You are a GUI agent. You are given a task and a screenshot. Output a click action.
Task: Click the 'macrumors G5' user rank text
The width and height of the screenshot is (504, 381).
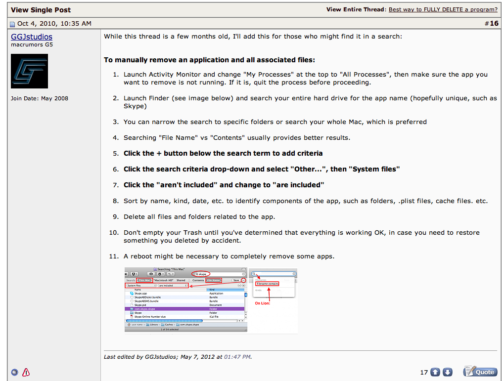tap(32, 44)
